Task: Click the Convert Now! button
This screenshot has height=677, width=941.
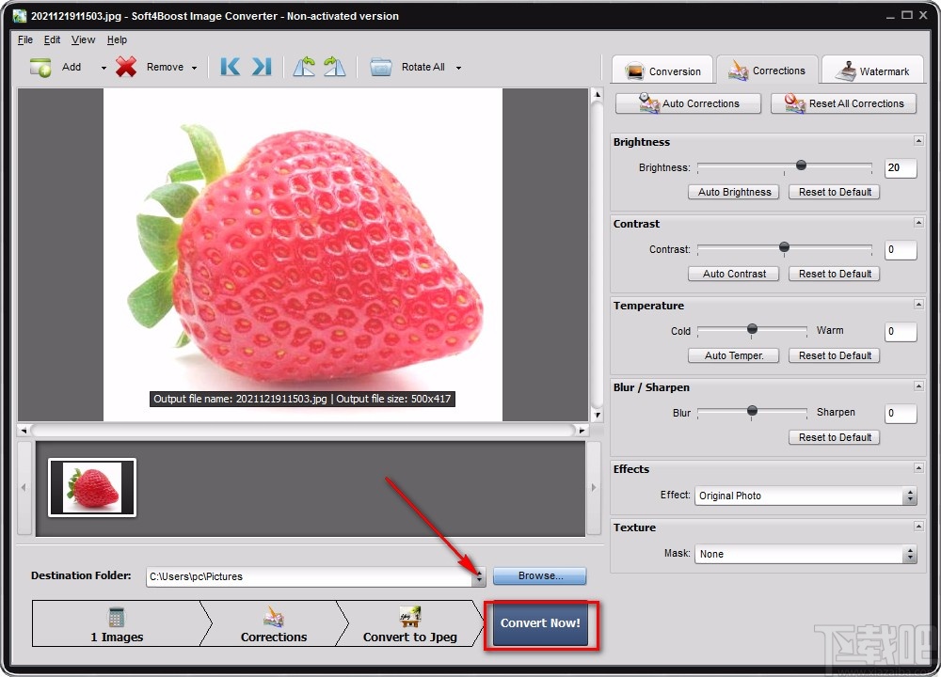Action: [x=540, y=623]
